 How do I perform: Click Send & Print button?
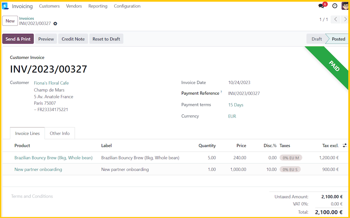pyautogui.click(x=18, y=39)
